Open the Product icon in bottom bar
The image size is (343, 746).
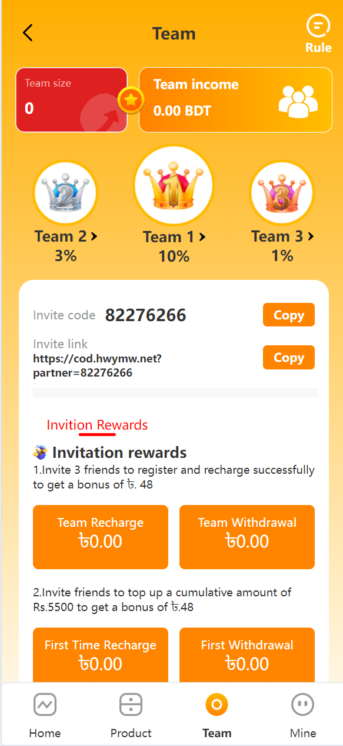point(131,704)
